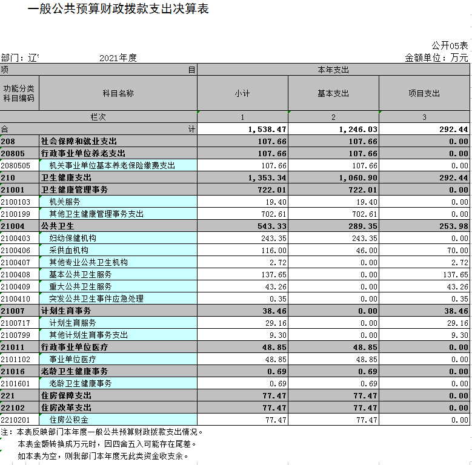Click the 采供血机构 cell
Screen dimensions: 472x465
[118, 250]
